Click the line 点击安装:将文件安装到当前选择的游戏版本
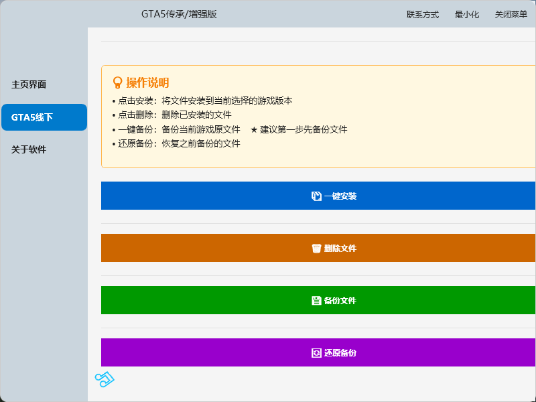The image size is (536, 402). click(x=202, y=101)
